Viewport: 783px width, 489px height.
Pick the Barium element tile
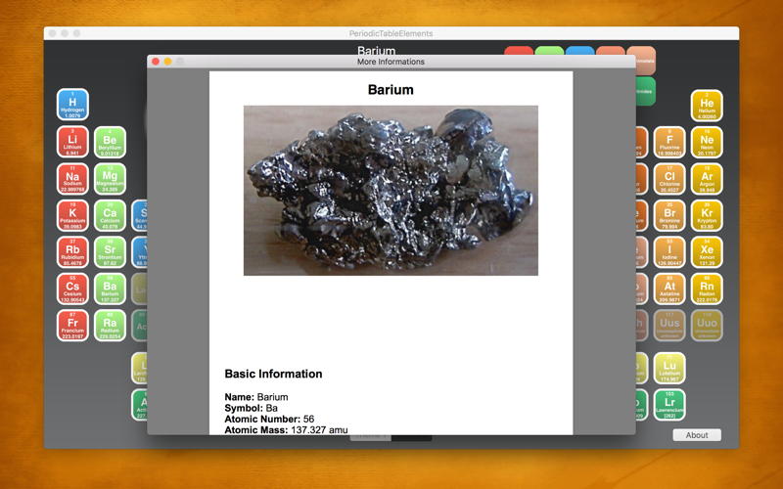click(x=110, y=289)
